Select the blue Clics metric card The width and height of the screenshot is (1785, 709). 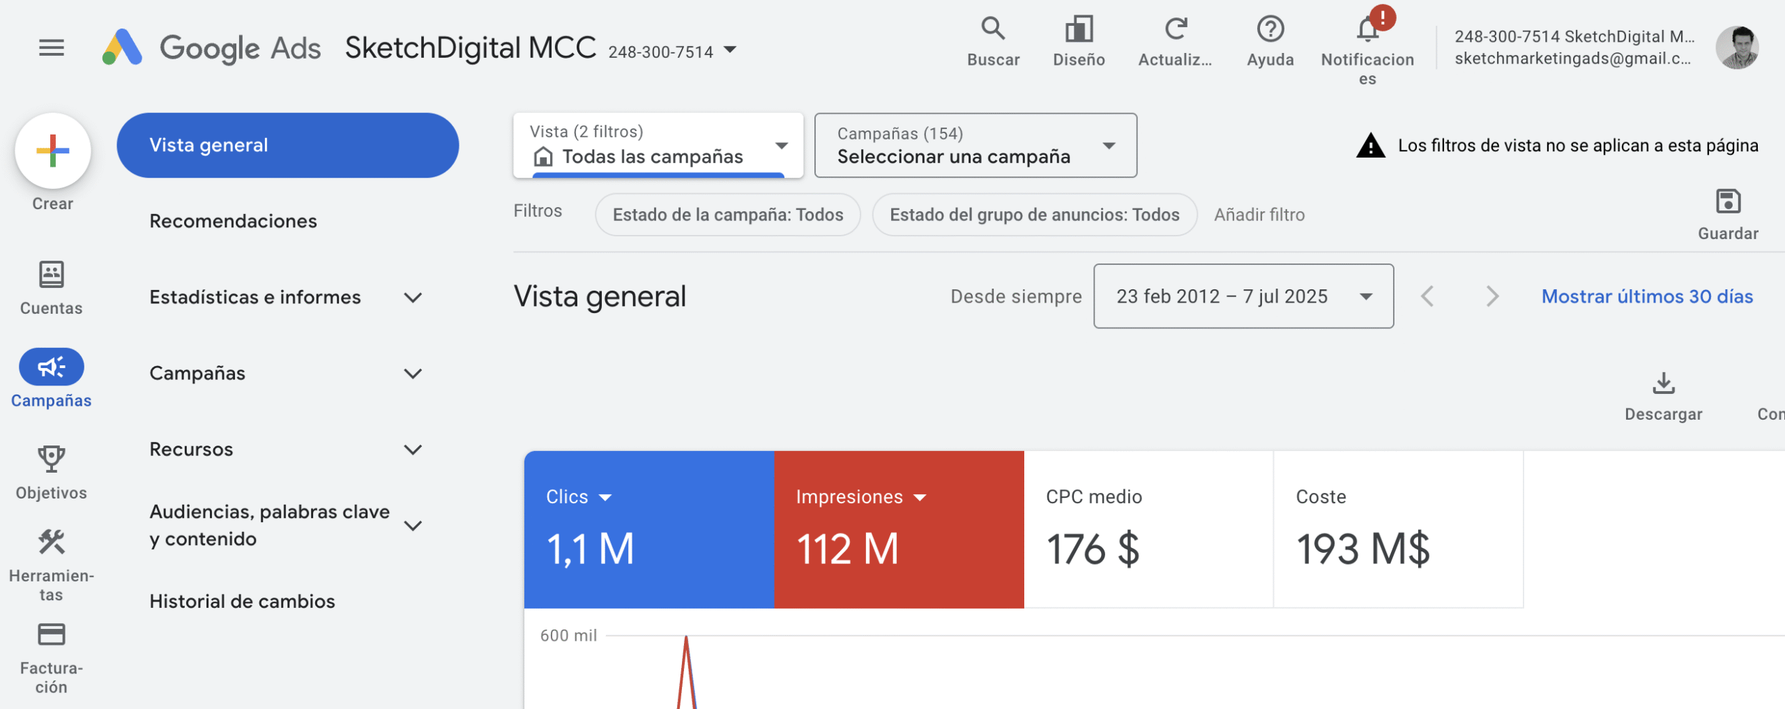click(648, 529)
